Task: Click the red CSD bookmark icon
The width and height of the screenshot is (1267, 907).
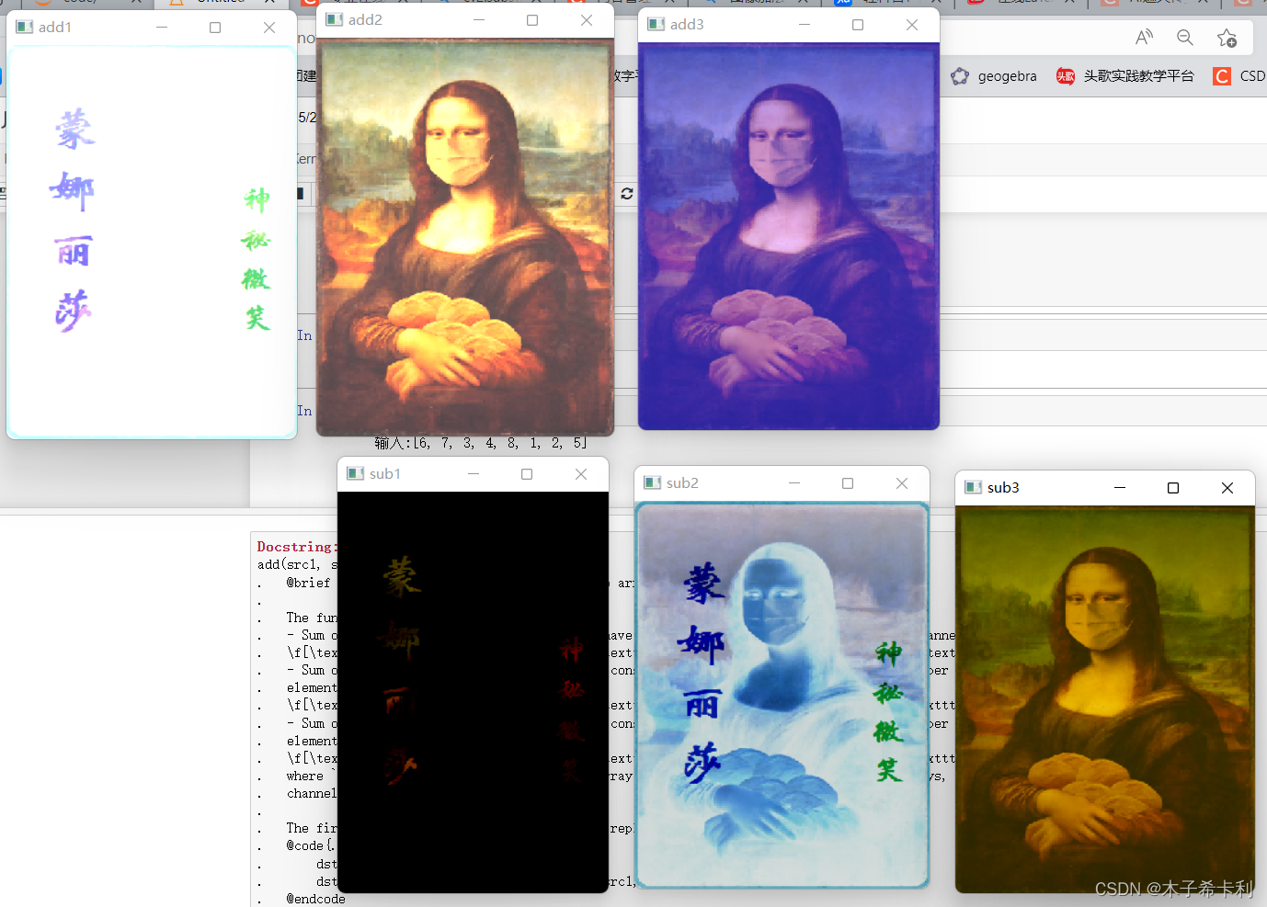Action: tap(1222, 76)
